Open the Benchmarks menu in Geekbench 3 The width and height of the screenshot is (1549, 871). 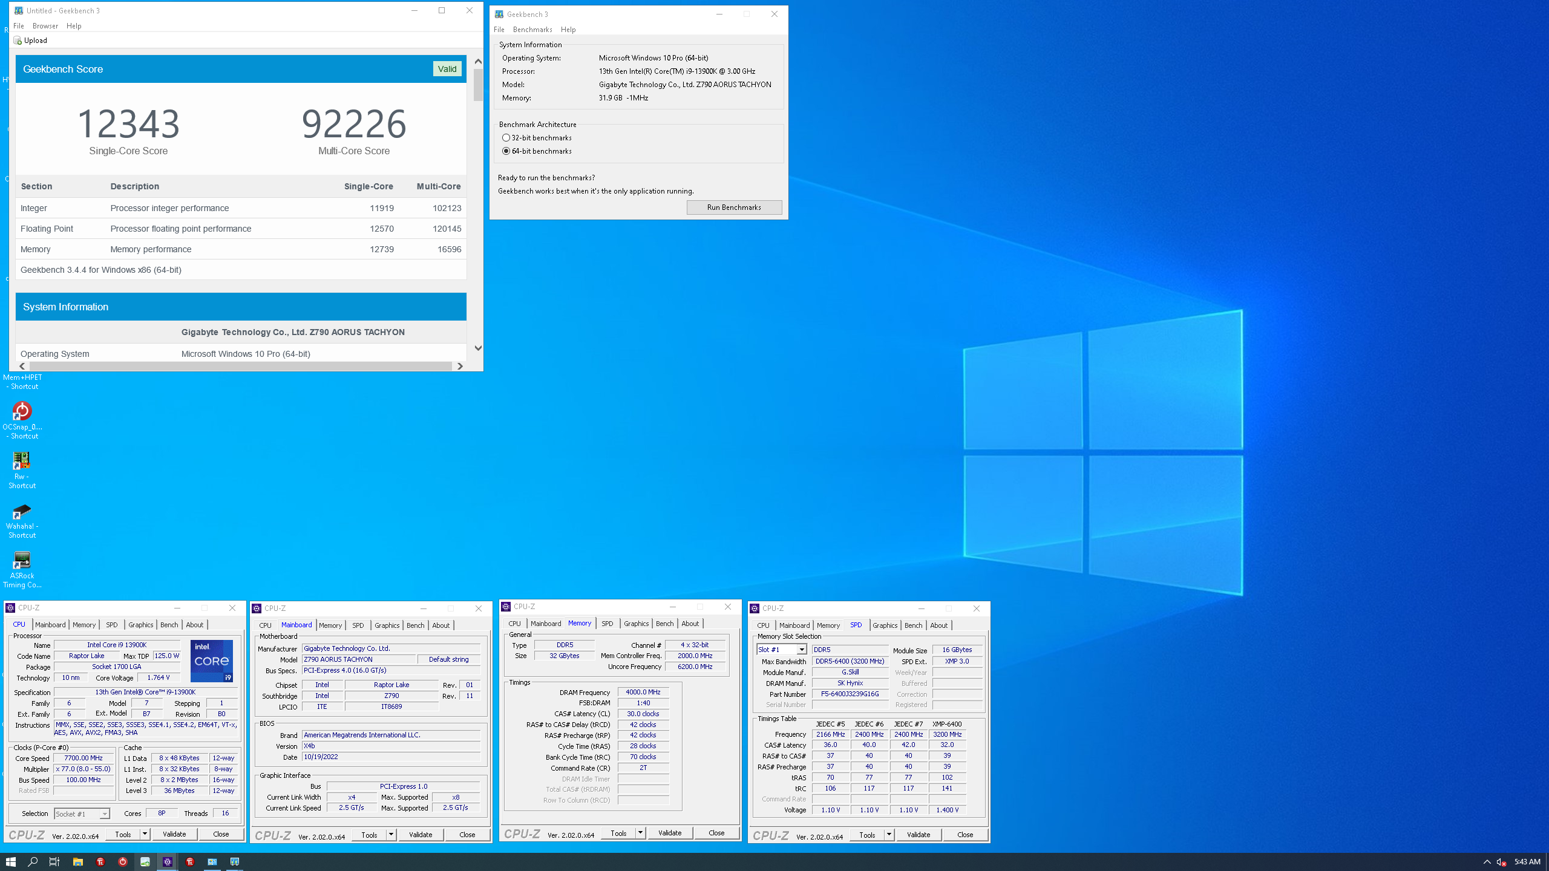pyautogui.click(x=532, y=30)
